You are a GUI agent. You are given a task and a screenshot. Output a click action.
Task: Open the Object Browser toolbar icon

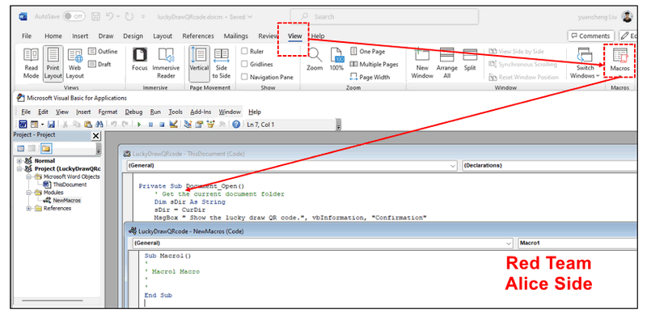click(211, 125)
